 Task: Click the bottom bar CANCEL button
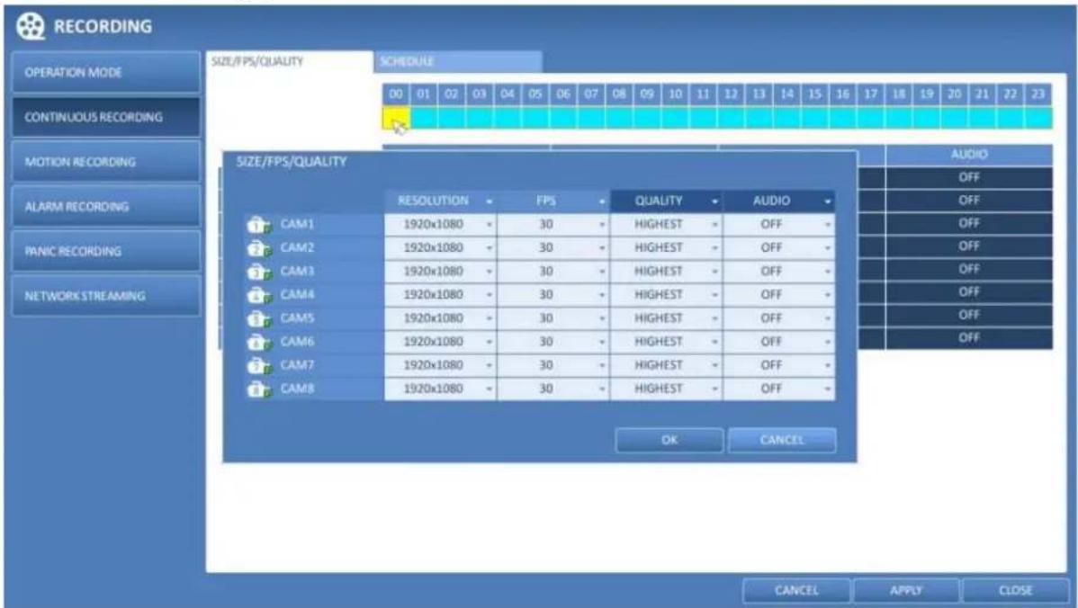[797, 591]
